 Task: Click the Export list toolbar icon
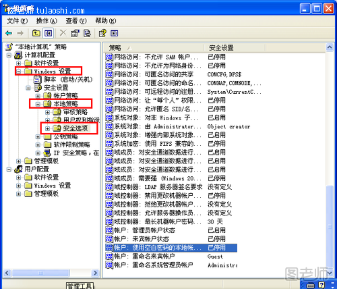pos(87,33)
